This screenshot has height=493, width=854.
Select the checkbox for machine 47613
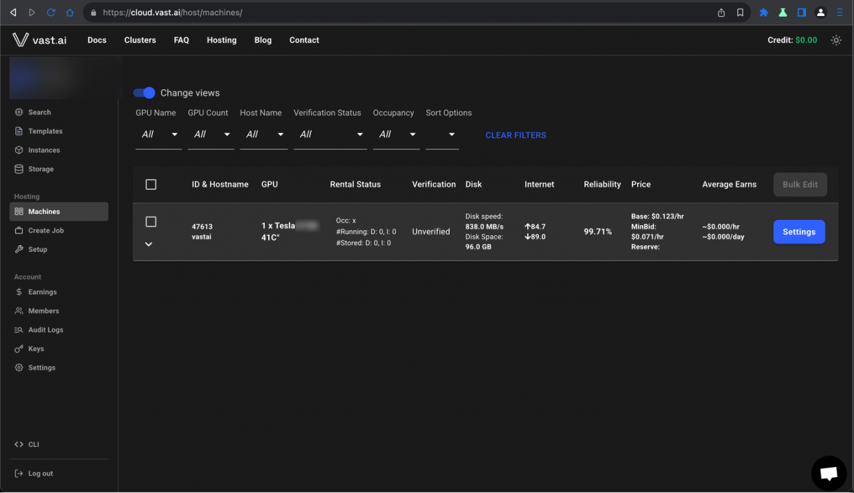(x=151, y=221)
